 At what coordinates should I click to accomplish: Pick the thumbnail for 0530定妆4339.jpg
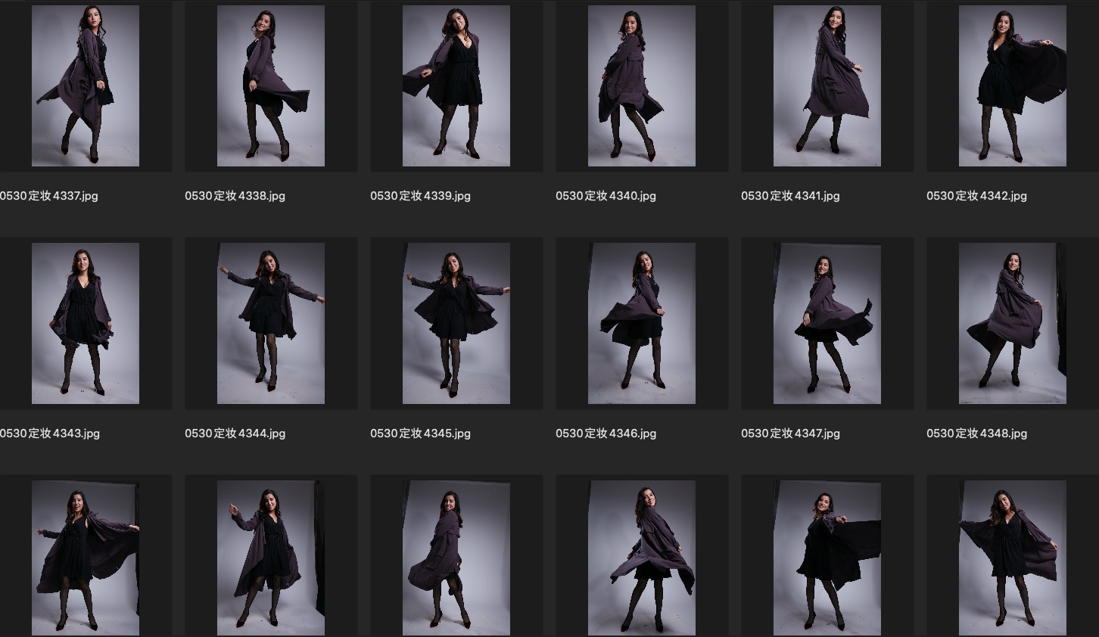(456, 86)
